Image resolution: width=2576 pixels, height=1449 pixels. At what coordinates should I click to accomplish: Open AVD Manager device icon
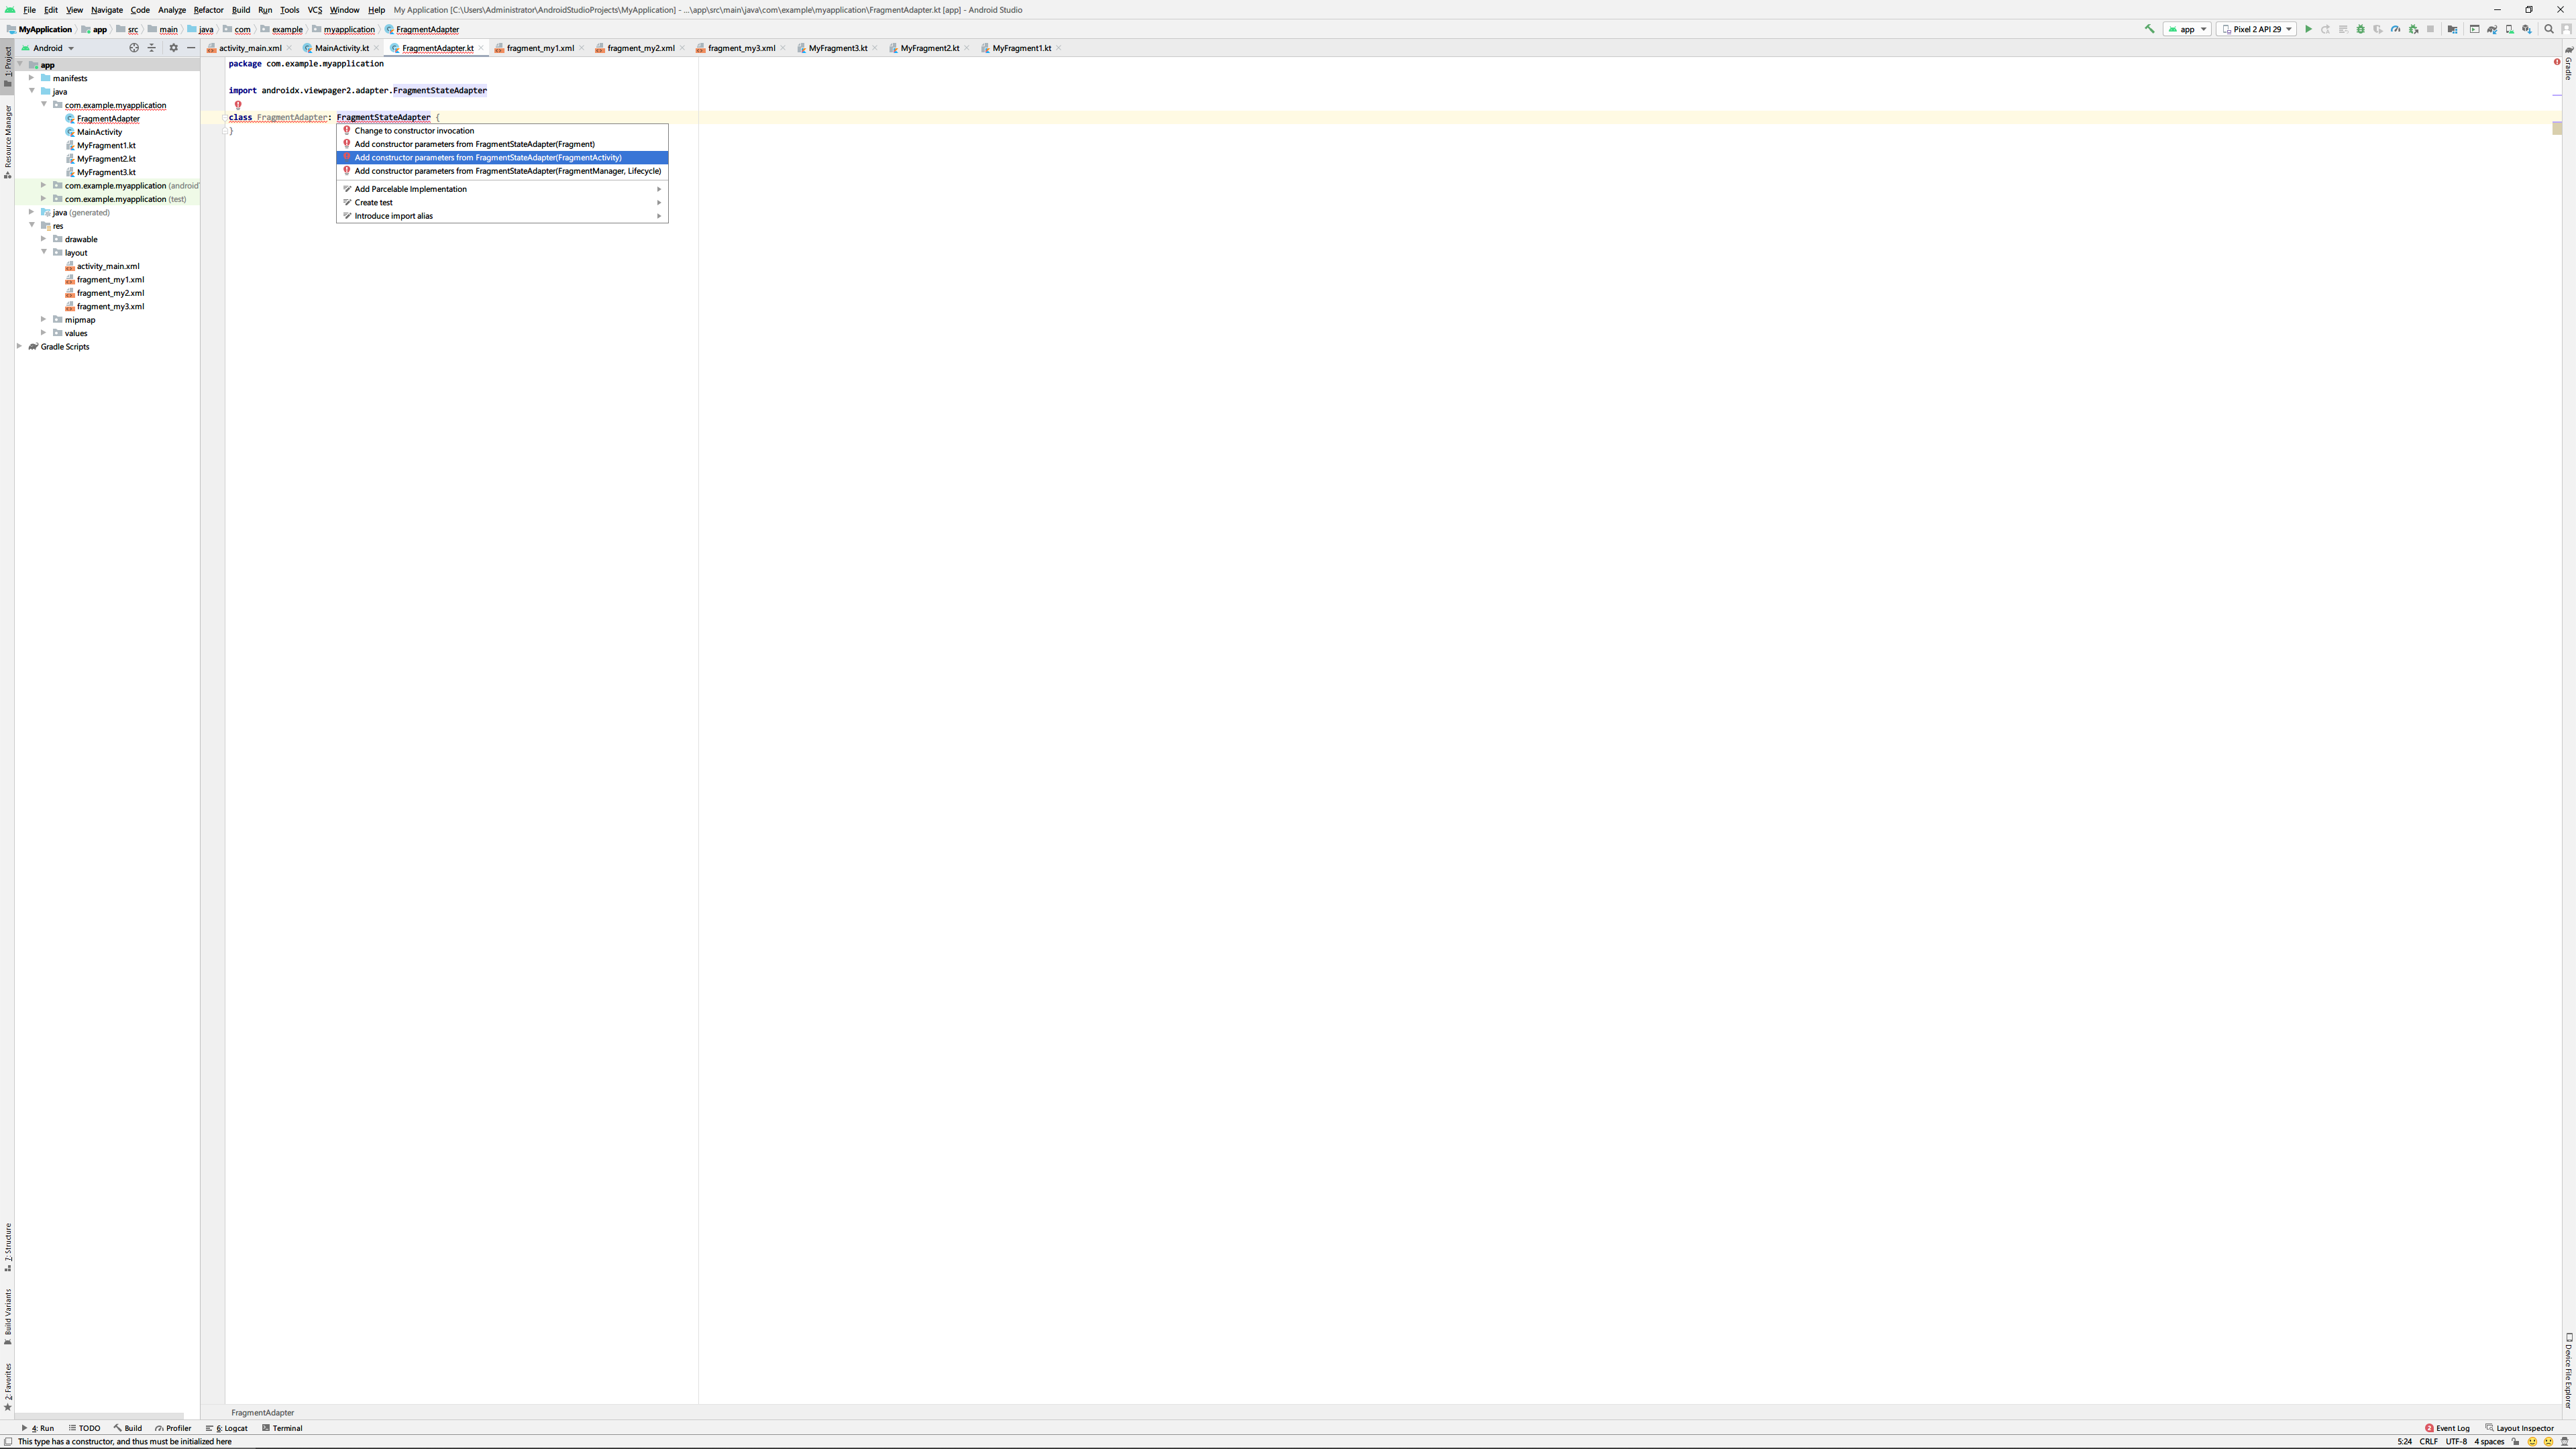(2509, 29)
